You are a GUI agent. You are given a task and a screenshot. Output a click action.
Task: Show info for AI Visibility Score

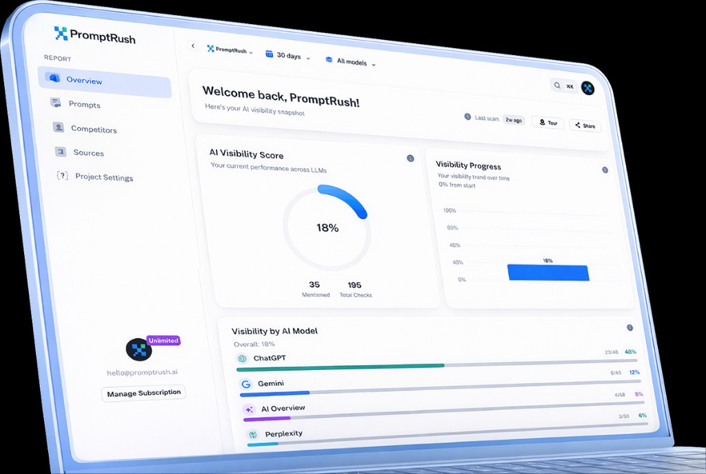(x=410, y=158)
